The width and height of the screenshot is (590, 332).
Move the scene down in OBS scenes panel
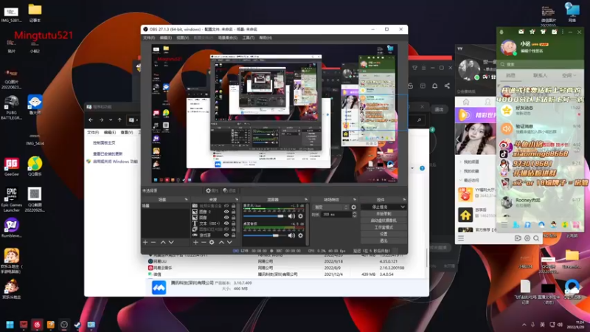click(171, 243)
